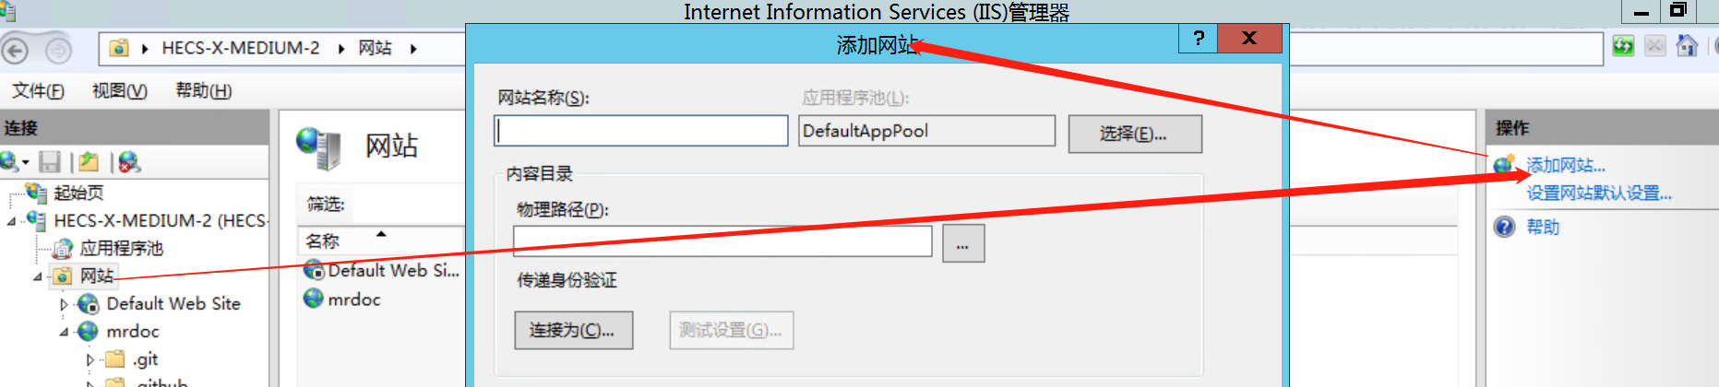This screenshot has width=1719, height=387.
Task: Sort by the 名称 column header
Action: click(x=381, y=240)
